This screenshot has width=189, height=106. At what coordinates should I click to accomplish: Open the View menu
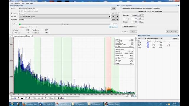coord(23,3)
